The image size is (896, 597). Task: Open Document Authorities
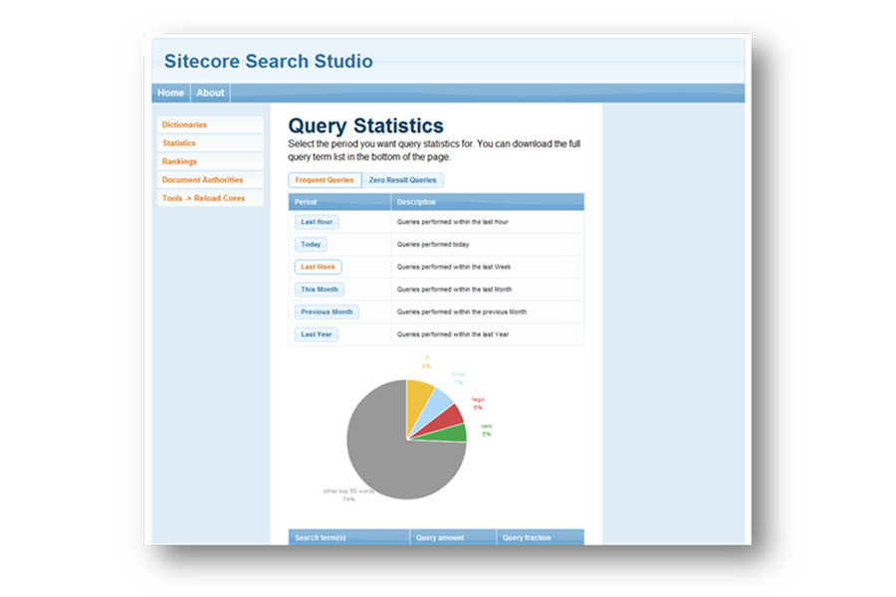(202, 179)
